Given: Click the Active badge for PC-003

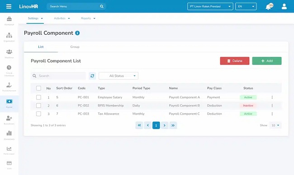Looking at the screenshot, I should (x=248, y=114).
